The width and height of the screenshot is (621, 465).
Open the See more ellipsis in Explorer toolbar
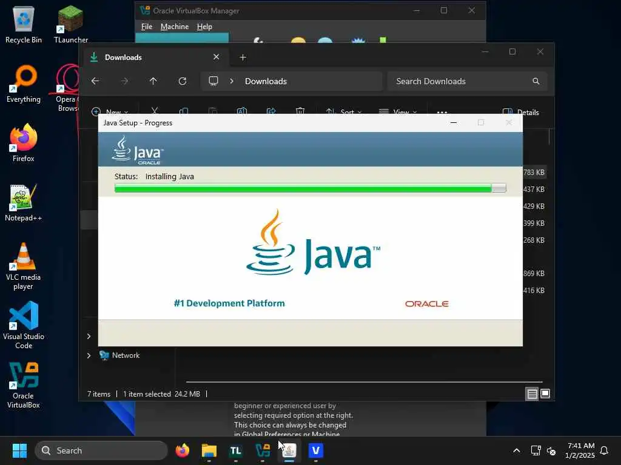[x=442, y=112]
